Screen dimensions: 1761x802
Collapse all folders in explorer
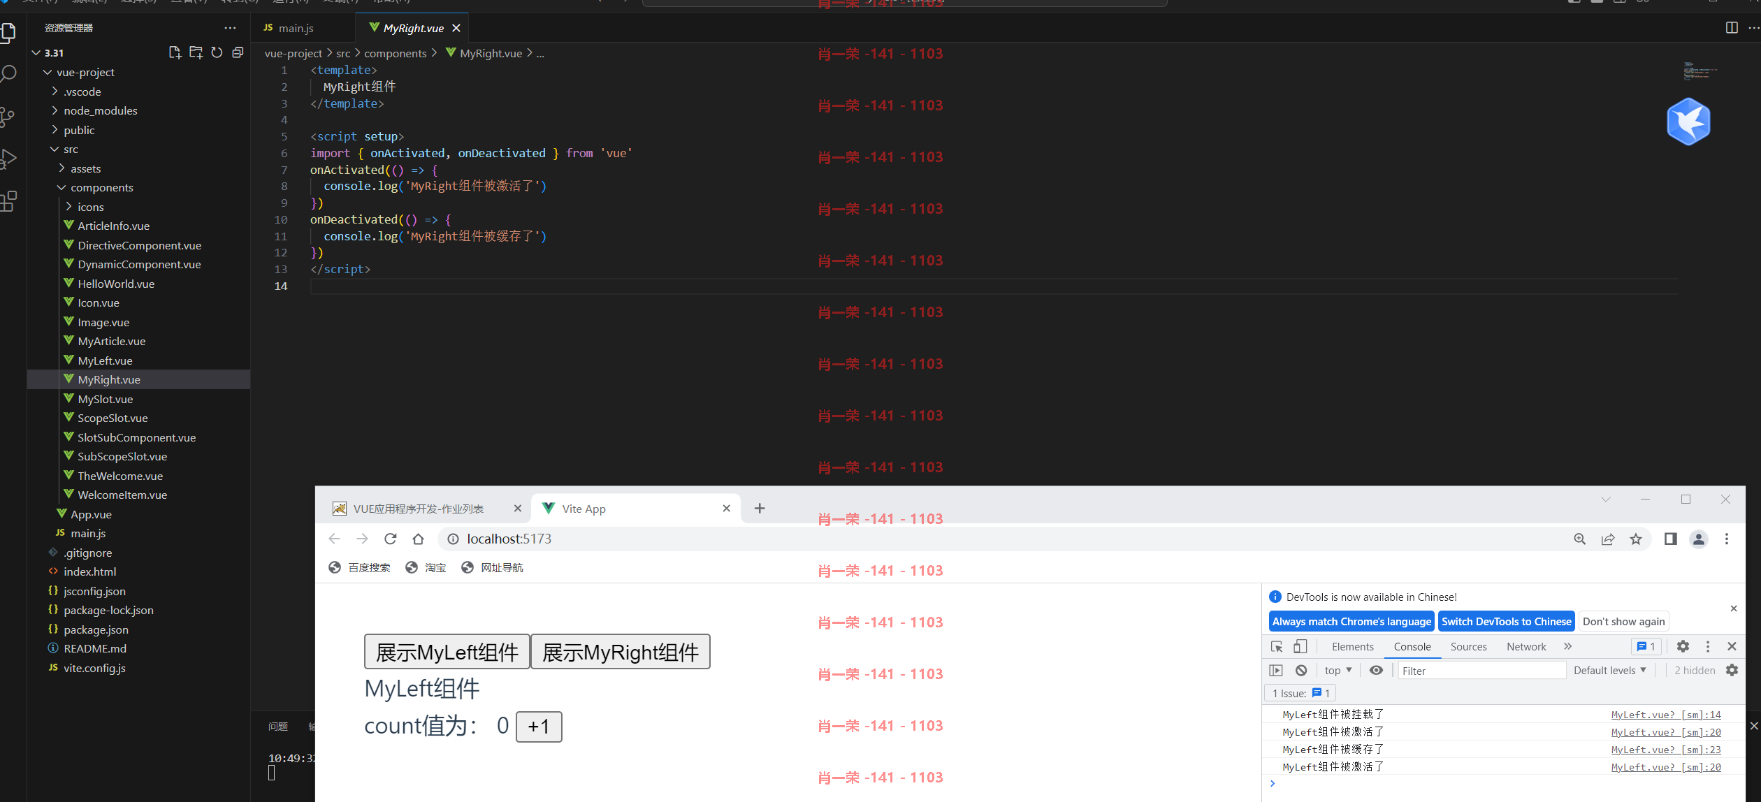click(238, 52)
